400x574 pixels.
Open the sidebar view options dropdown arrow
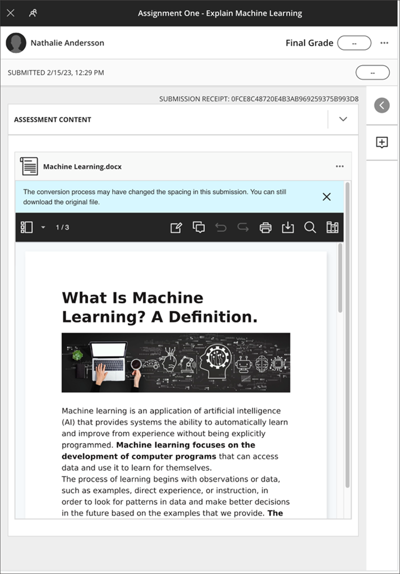click(x=43, y=227)
